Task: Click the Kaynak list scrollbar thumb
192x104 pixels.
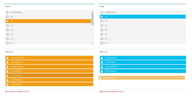Action: pyautogui.click(x=93, y=19)
